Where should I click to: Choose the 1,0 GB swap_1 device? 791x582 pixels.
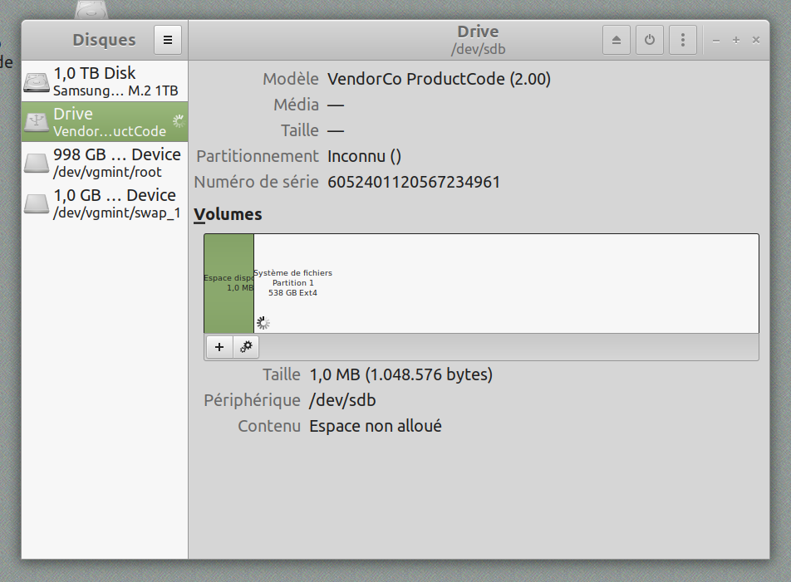pyautogui.click(x=116, y=203)
